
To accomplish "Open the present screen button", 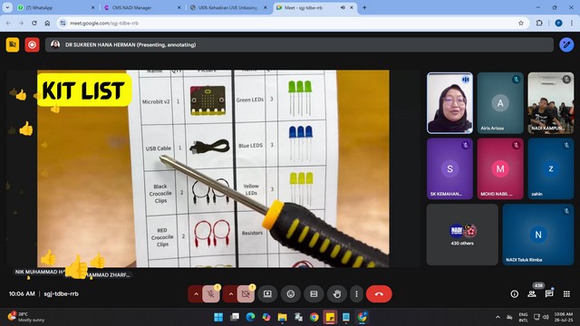I will (x=267, y=293).
